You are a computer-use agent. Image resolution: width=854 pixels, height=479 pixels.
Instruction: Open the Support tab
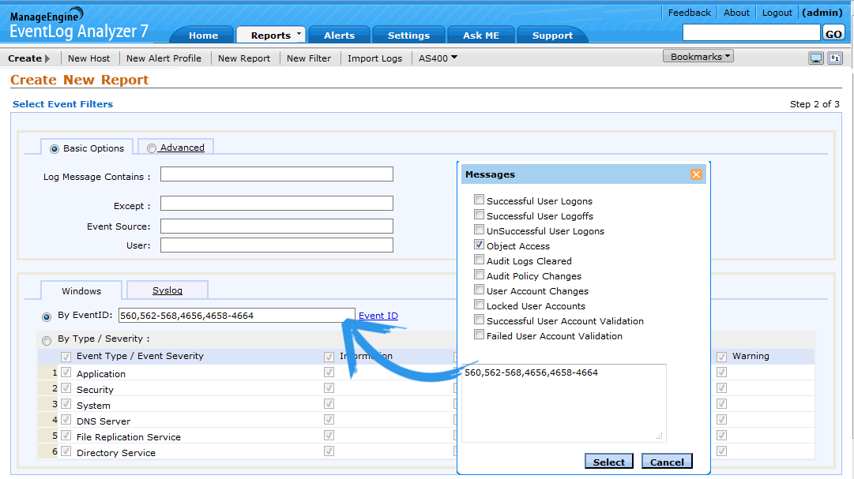(x=552, y=36)
